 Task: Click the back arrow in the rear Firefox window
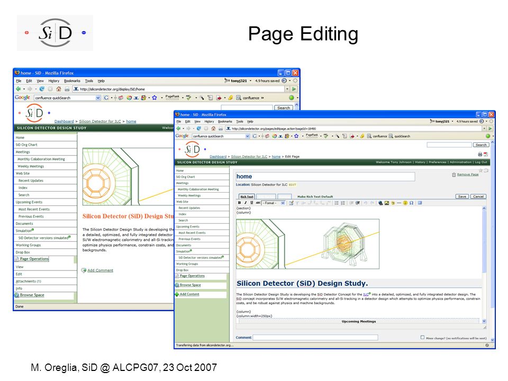[19, 89]
